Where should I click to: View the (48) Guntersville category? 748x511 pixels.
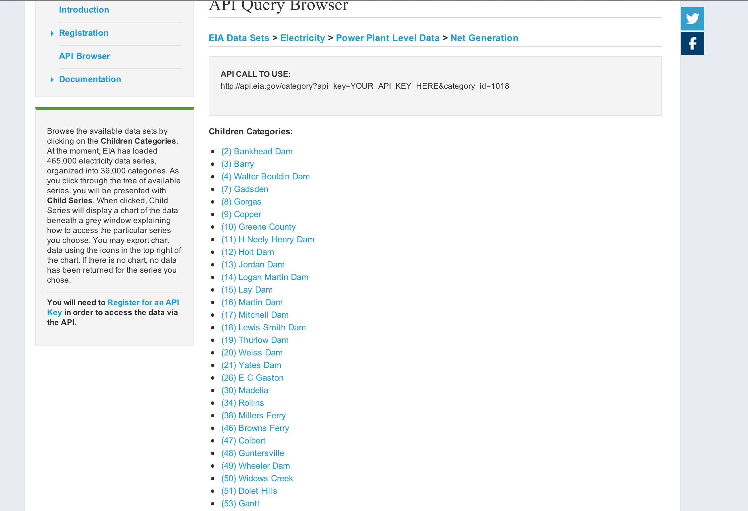coord(253,453)
